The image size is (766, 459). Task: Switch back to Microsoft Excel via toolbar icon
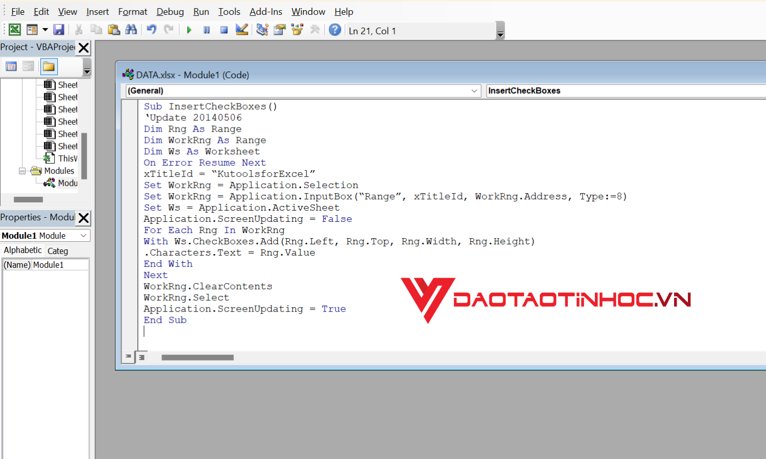[14, 30]
